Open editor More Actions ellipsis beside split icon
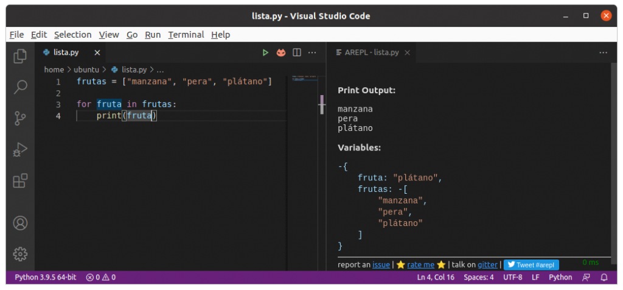Screen dimensions: 623x290 coord(313,53)
